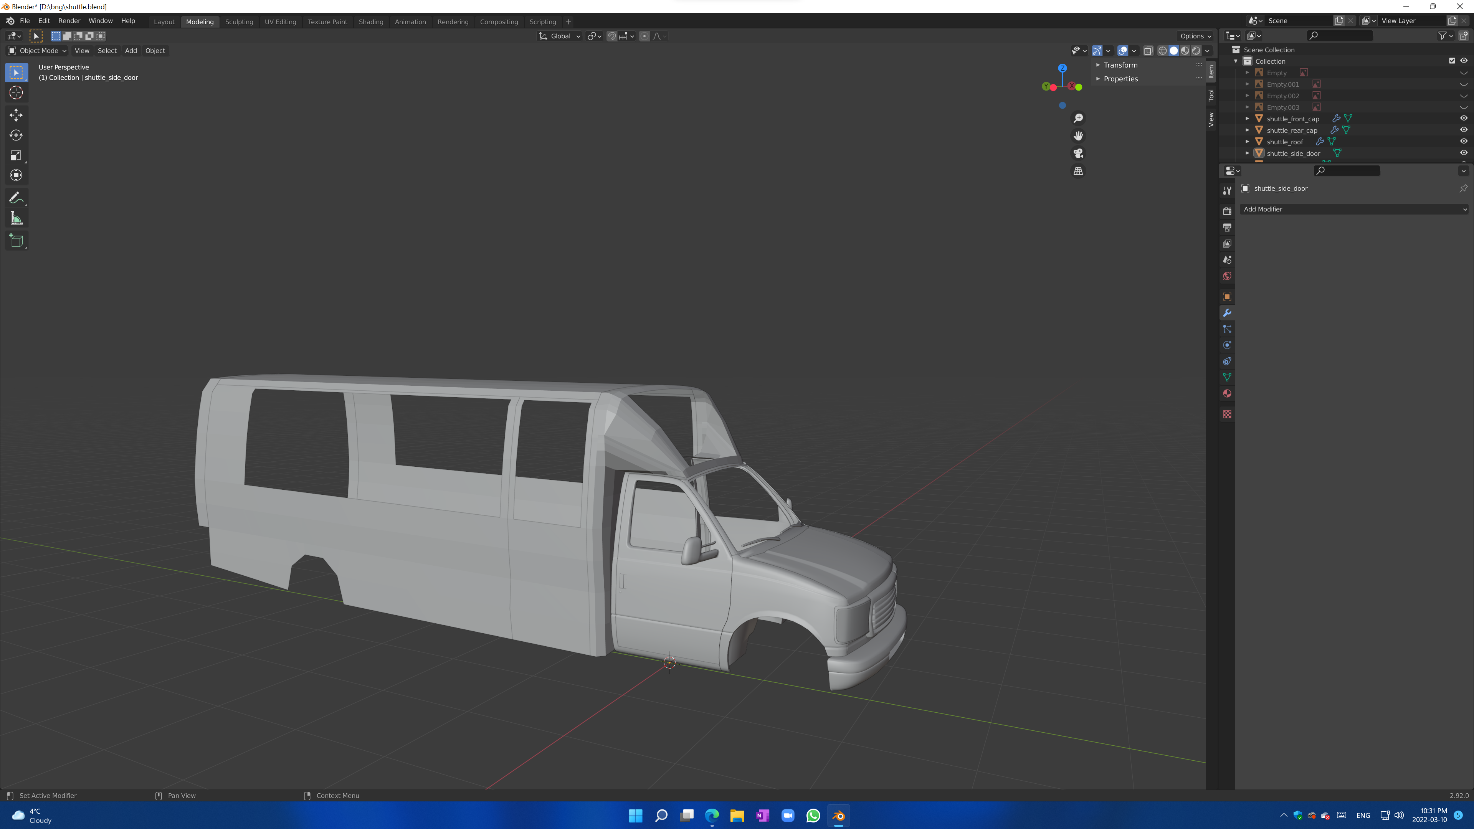Open WhatsApp from the taskbar
The height and width of the screenshot is (829, 1474).
click(x=813, y=815)
